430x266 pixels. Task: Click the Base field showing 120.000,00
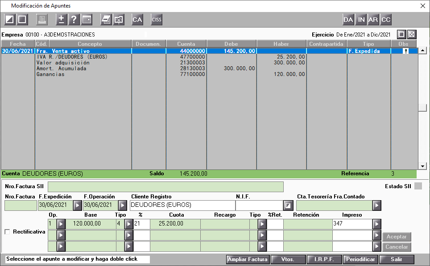91,224
